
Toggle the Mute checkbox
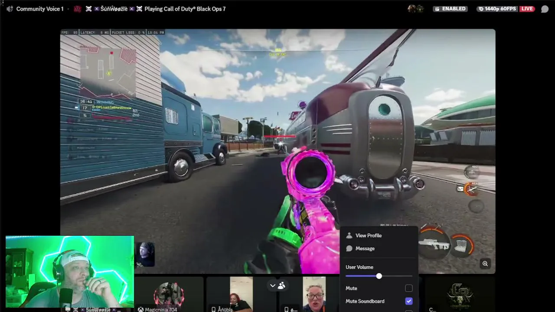[408, 288]
